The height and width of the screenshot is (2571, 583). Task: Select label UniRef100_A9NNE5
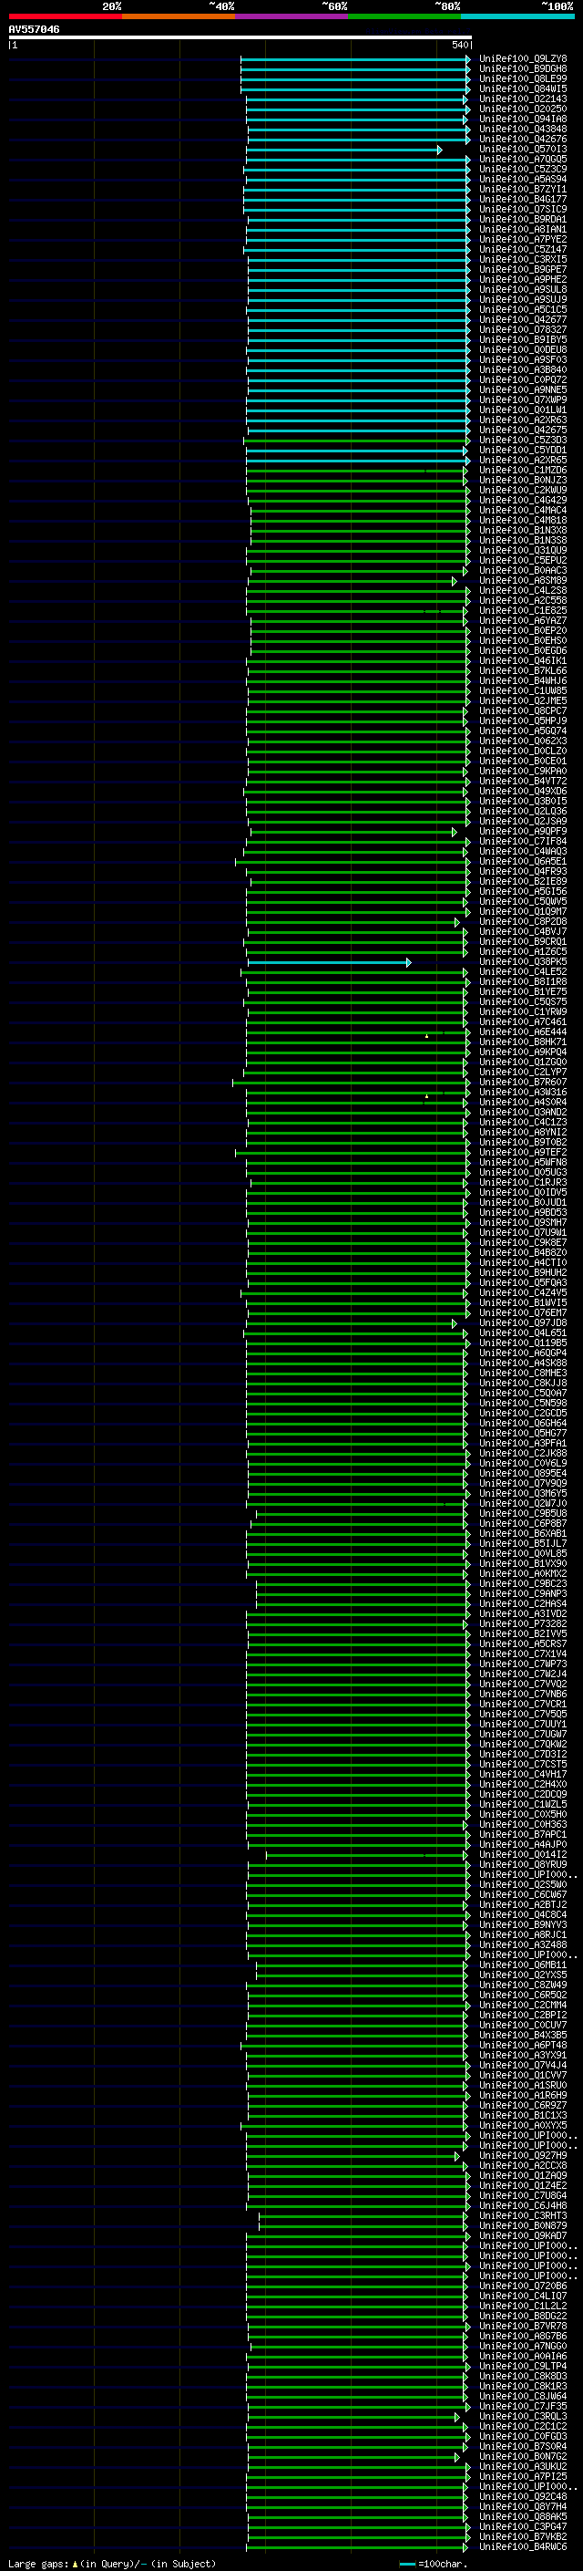click(x=523, y=389)
